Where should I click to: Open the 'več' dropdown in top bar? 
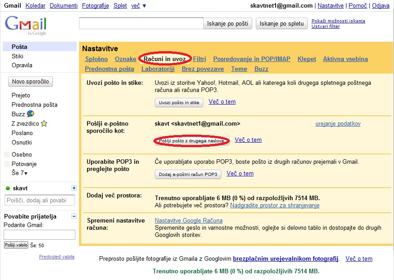(x=139, y=5)
